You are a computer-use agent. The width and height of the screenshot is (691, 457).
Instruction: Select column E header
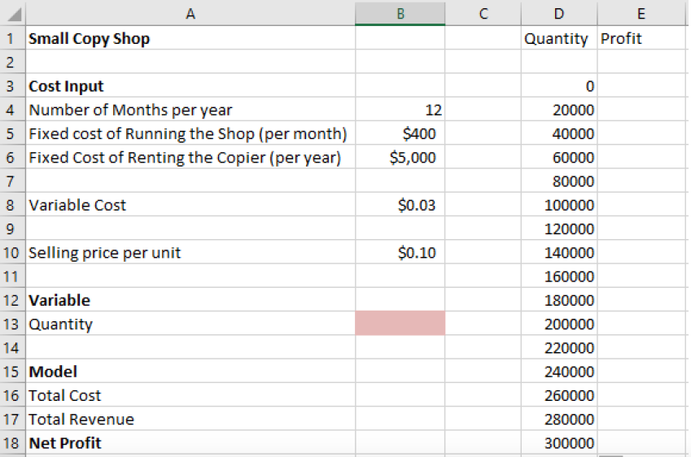tap(642, 13)
